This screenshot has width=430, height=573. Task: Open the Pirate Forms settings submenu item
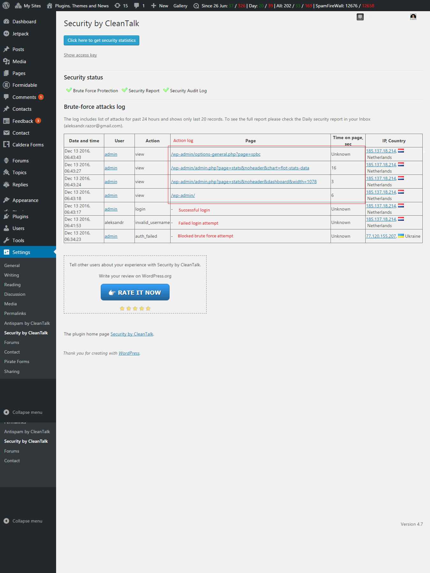click(x=17, y=361)
